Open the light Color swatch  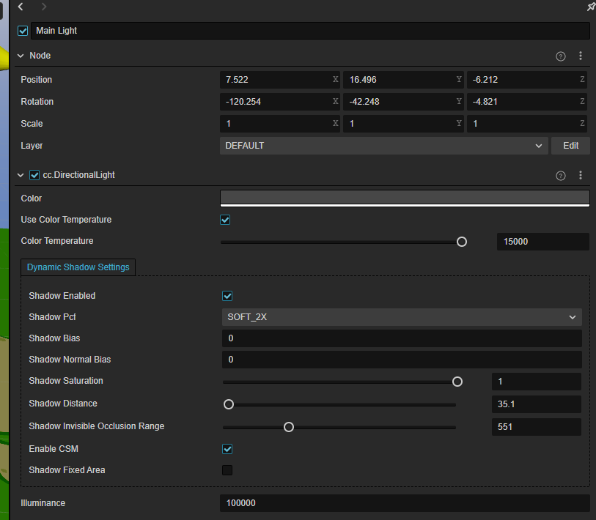pos(405,198)
